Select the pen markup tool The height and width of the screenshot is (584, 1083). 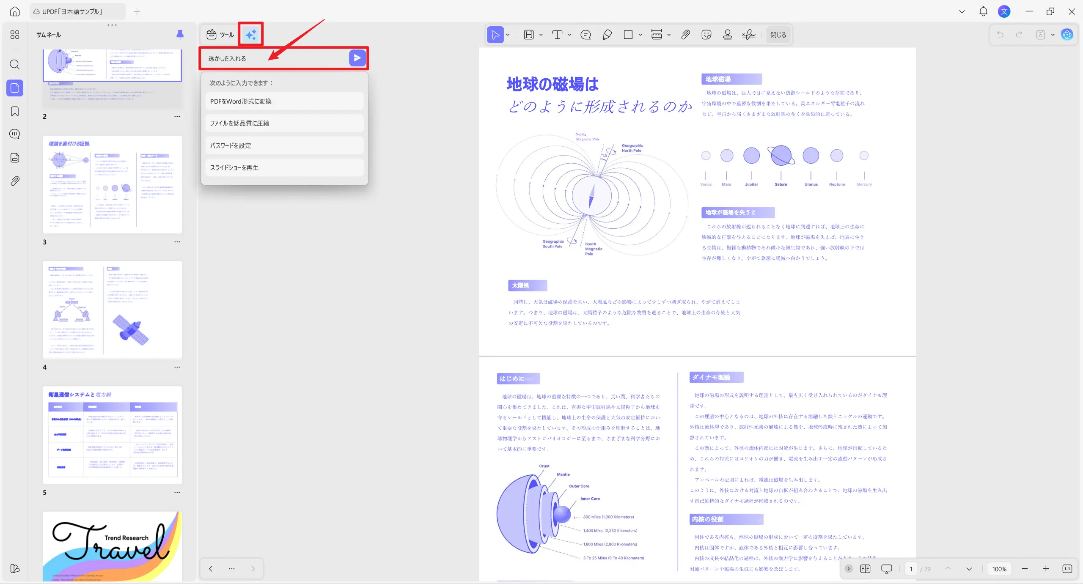coord(607,35)
